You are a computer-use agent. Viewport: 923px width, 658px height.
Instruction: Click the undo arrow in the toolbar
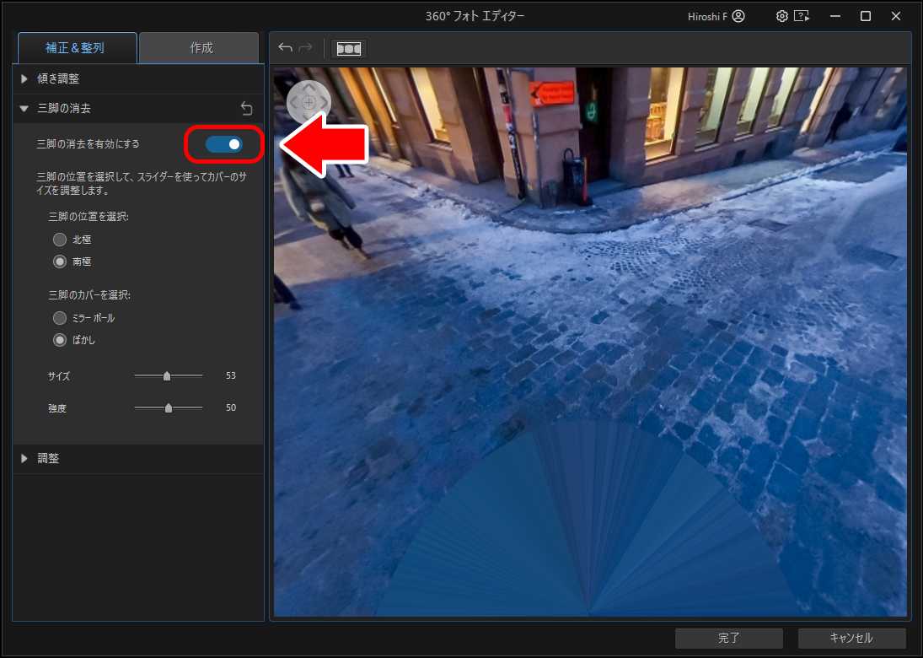point(285,47)
